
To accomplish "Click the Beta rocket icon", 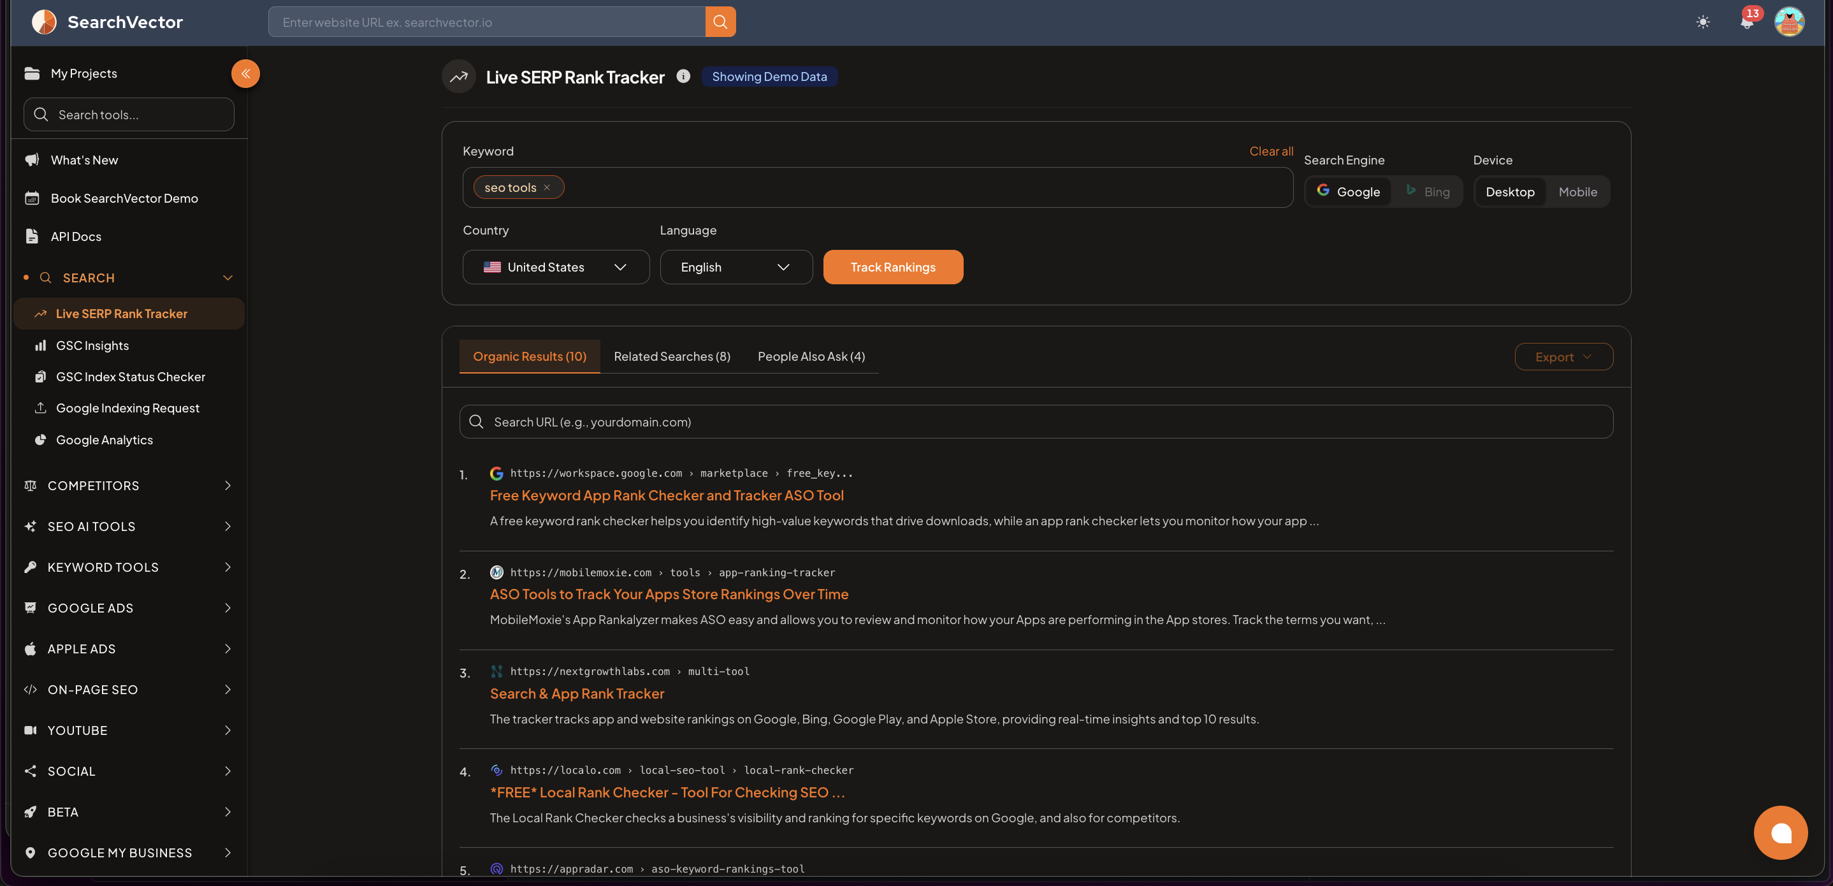I will [x=31, y=812].
